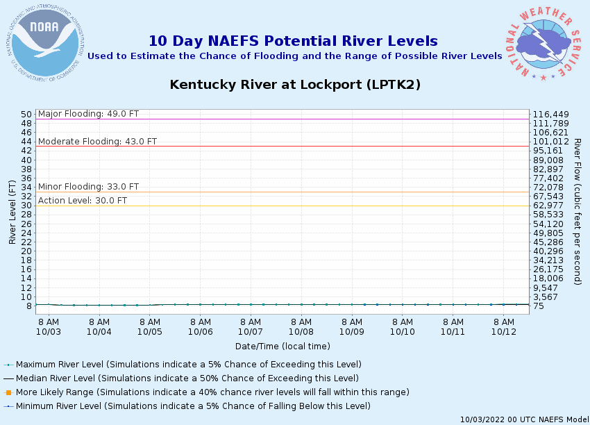This screenshot has width=590, height=425.
Task: Click the NOAA logo emblem
Action: point(45,43)
